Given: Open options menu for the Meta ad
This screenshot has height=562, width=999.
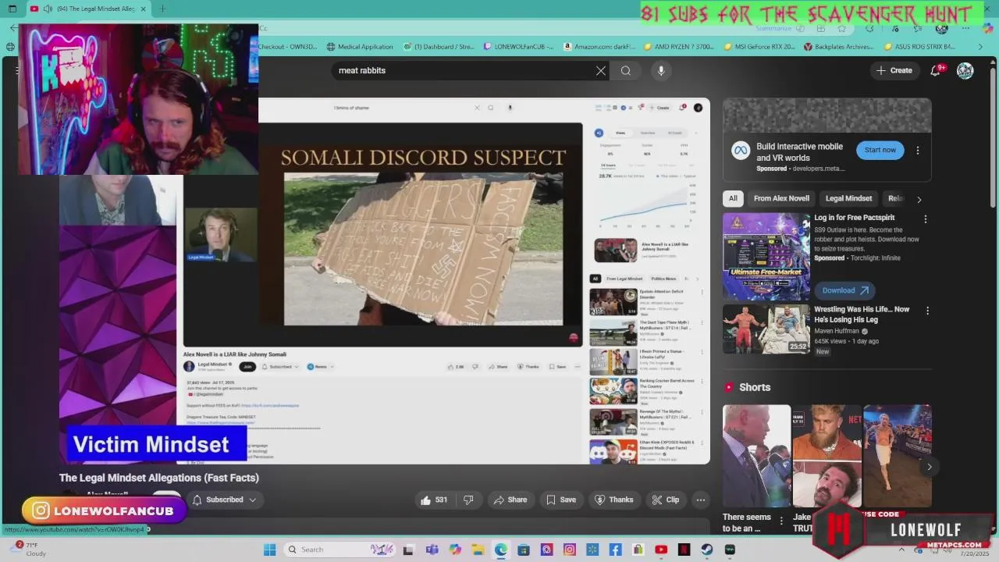Looking at the screenshot, I should 918,150.
